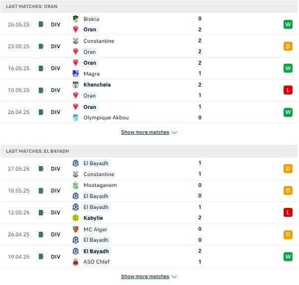This screenshot has height=285, width=299.
Task: Click the ASO Chlef team logo
Action: [x=76, y=262]
